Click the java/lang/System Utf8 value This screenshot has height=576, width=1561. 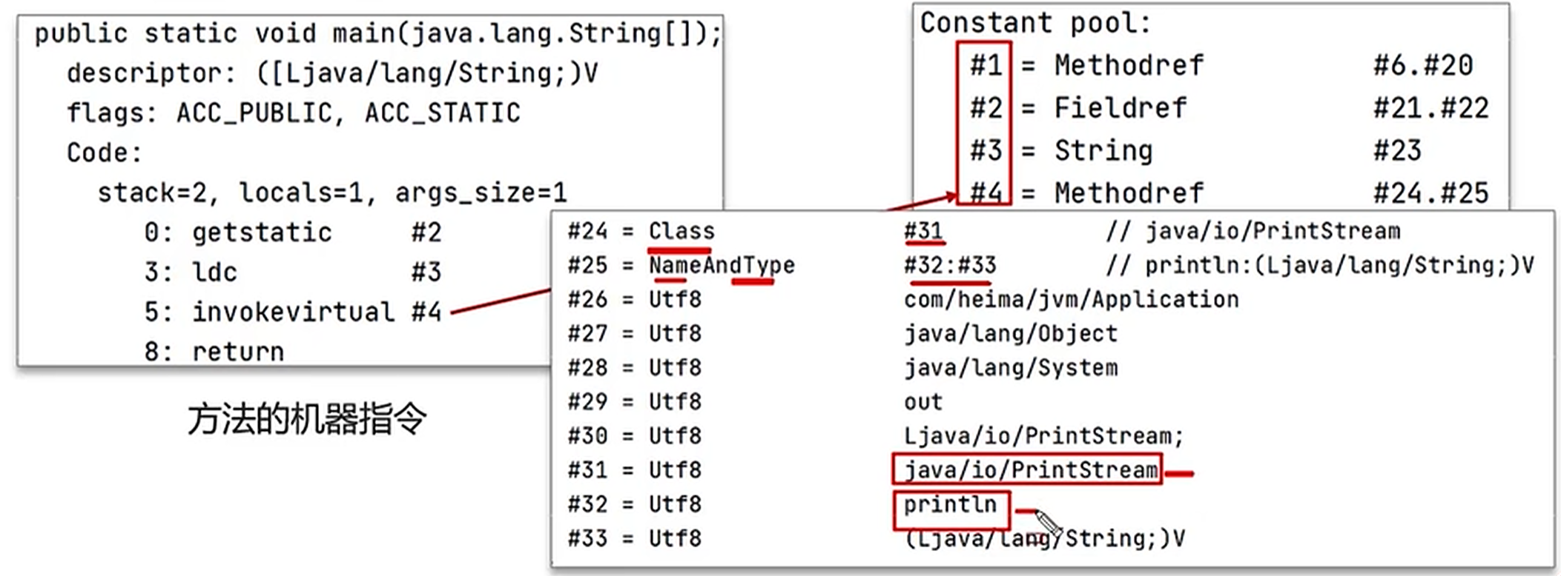coord(1010,368)
